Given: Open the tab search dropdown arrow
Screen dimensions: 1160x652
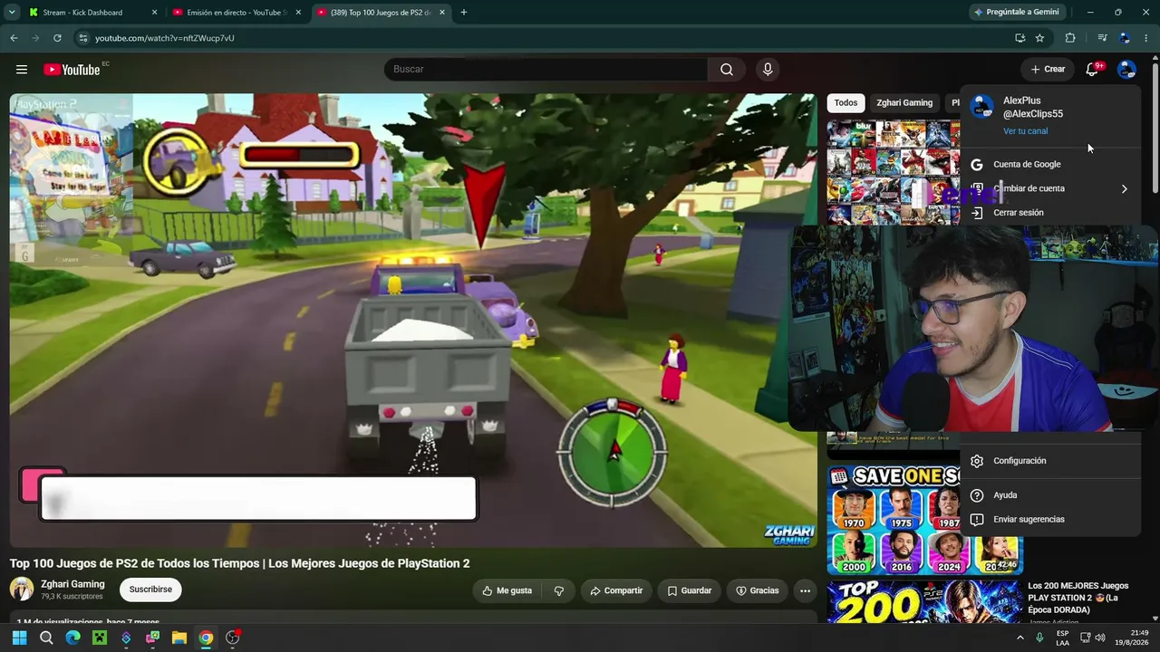Looking at the screenshot, I should 12,13.
